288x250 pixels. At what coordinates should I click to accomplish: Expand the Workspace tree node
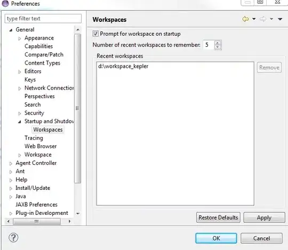(20, 155)
